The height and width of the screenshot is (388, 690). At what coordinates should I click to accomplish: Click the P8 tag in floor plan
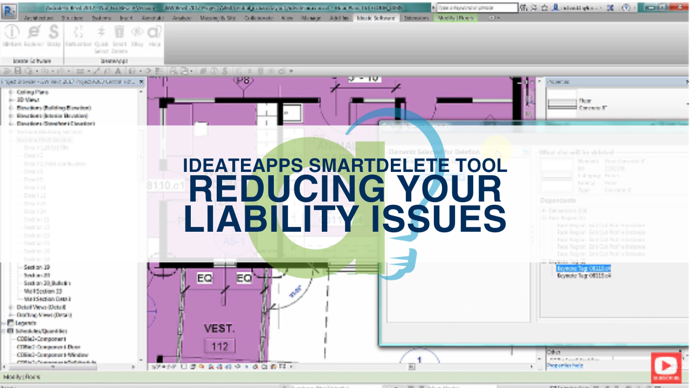coord(244,81)
